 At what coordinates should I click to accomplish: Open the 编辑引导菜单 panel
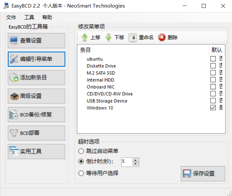coord(36,59)
